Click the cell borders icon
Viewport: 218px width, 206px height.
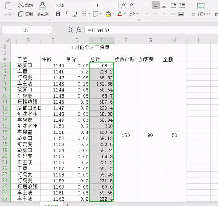tap(84, 14)
